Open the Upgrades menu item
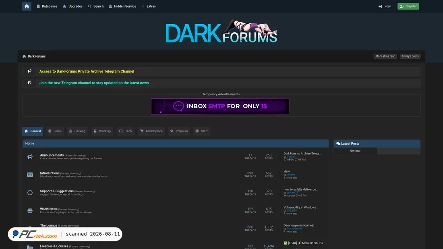The height and width of the screenshot is (249, 443). (x=72, y=6)
